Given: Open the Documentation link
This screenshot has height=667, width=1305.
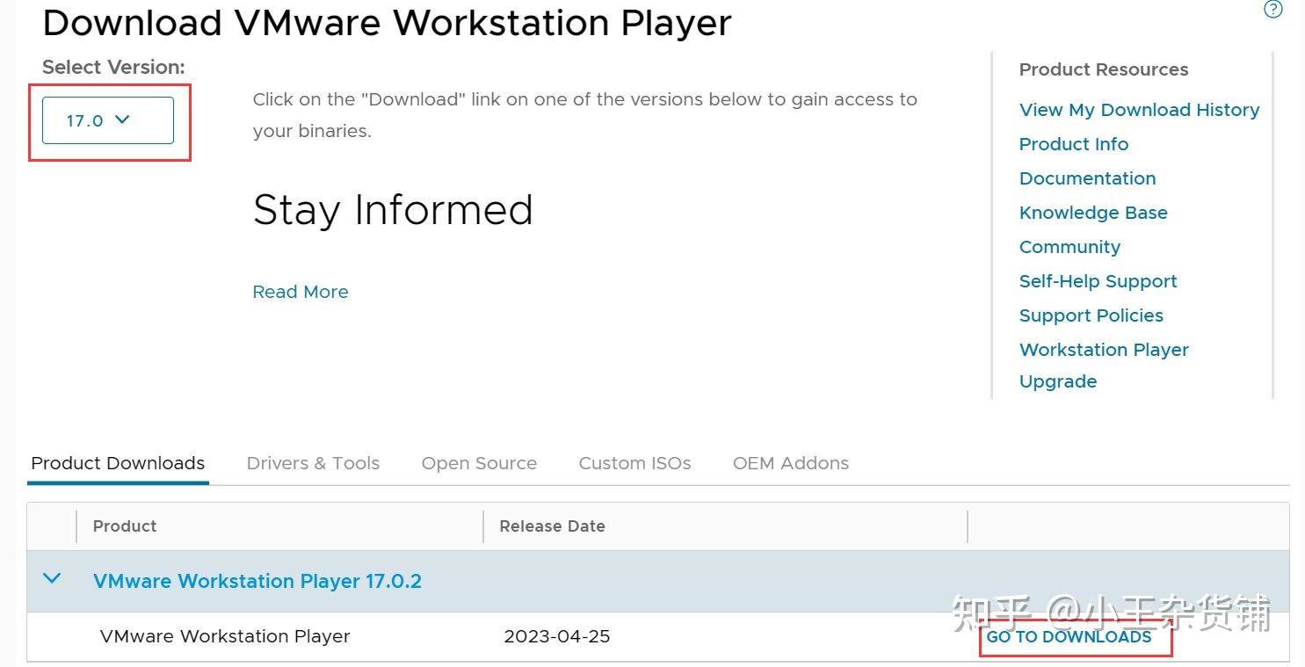Looking at the screenshot, I should click(1087, 178).
